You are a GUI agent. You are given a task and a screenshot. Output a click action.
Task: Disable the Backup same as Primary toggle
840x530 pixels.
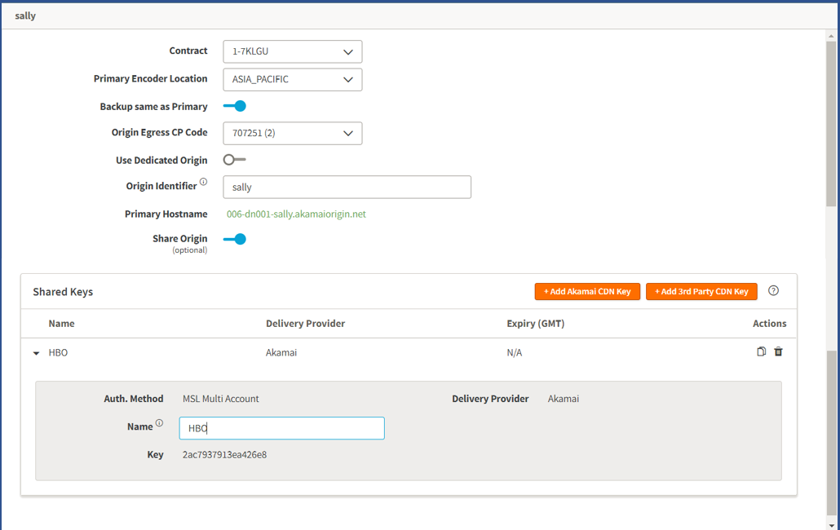235,106
